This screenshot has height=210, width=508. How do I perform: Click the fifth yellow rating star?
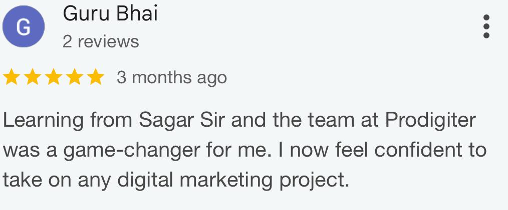[x=95, y=78]
